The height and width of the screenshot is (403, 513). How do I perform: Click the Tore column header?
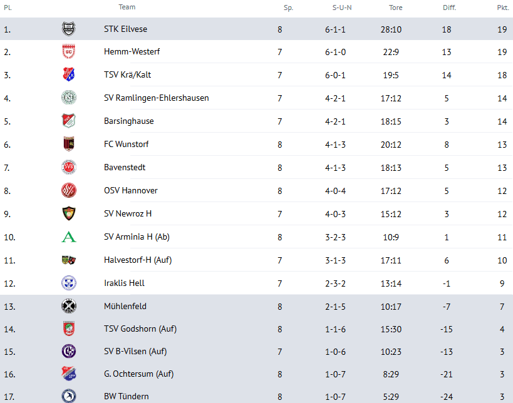point(395,8)
